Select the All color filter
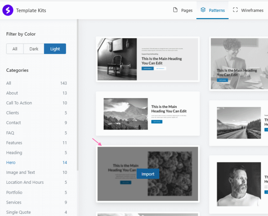The image size is (268, 216). pyautogui.click(x=15, y=49)
